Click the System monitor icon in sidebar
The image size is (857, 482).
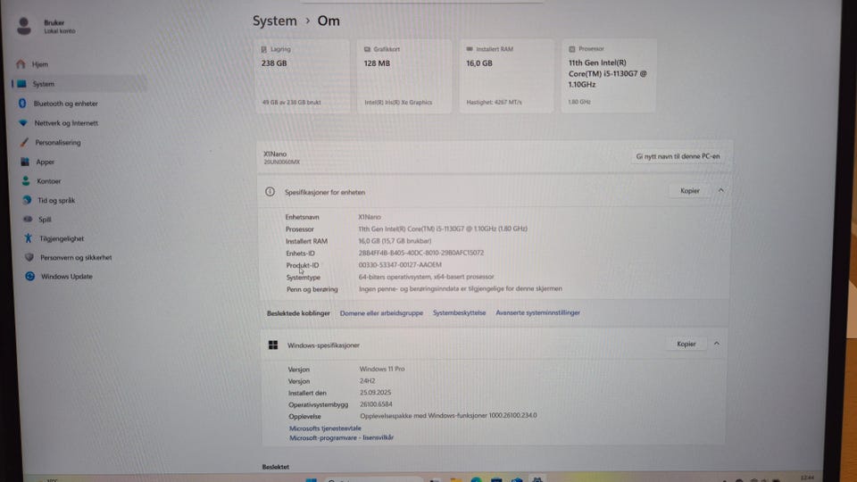pos(21,84)
